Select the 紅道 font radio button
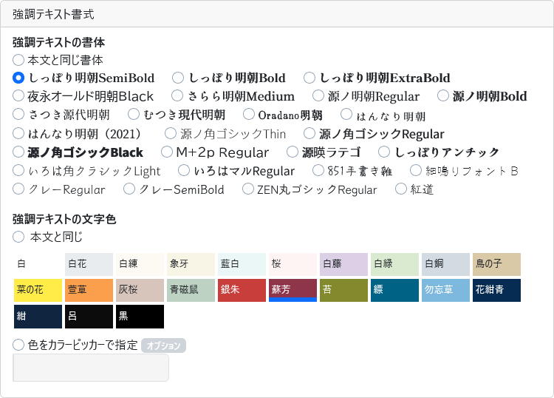This screenshot has height=398, width=554. pos(401,189)
